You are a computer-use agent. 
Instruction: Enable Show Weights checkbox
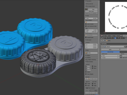pos(86,74)
